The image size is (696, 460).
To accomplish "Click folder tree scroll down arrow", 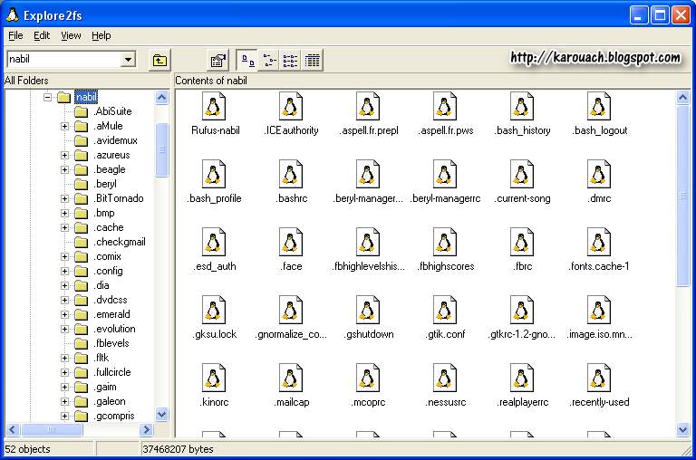I will coord(162,415).
